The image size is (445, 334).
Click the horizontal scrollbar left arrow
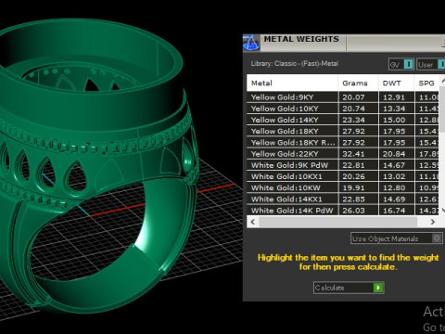(253, 222)
